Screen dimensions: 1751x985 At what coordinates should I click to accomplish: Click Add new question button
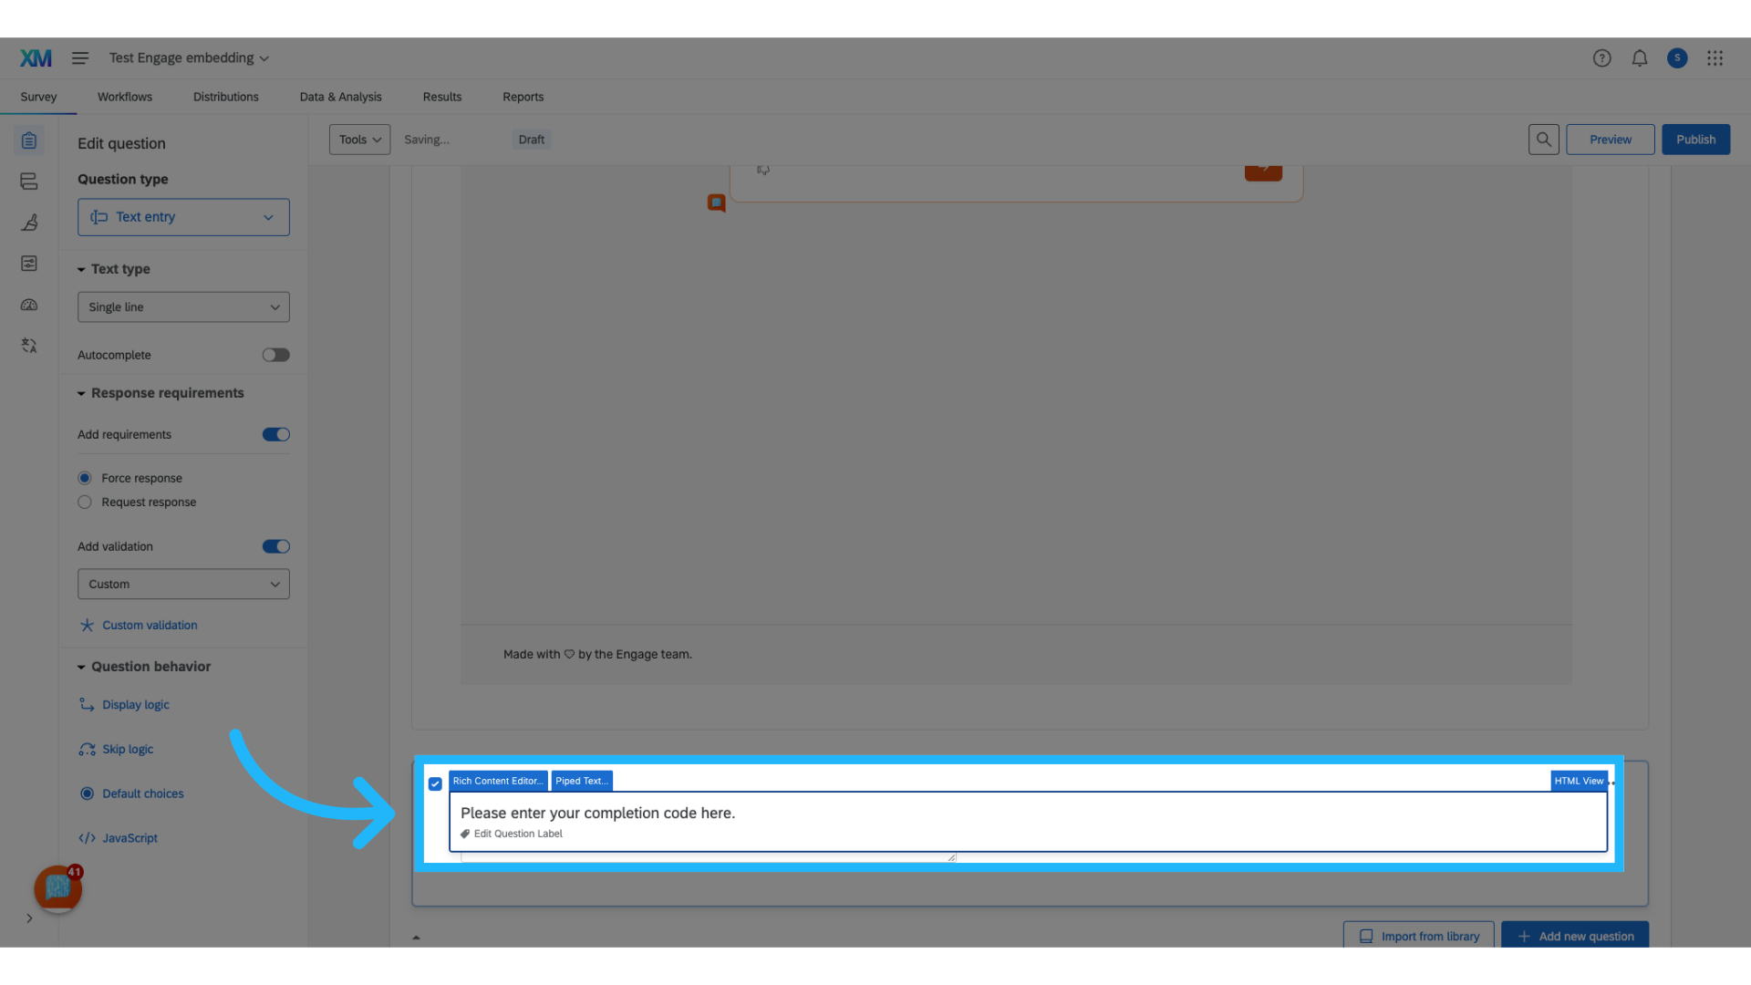[x=1575, y=936]
